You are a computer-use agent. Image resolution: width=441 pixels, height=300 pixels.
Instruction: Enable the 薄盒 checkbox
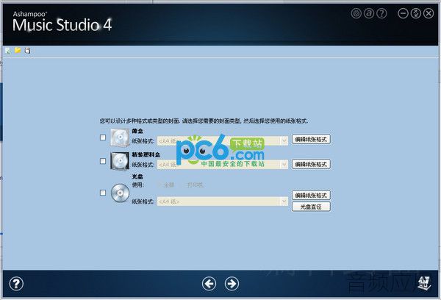[x=103, y=137]
